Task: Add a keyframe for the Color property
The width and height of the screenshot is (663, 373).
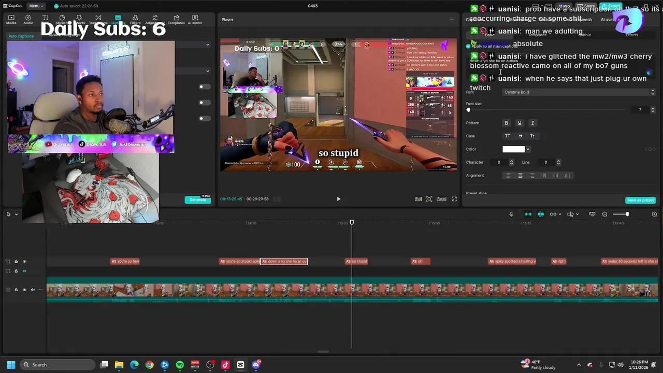Action: (650, 149)
